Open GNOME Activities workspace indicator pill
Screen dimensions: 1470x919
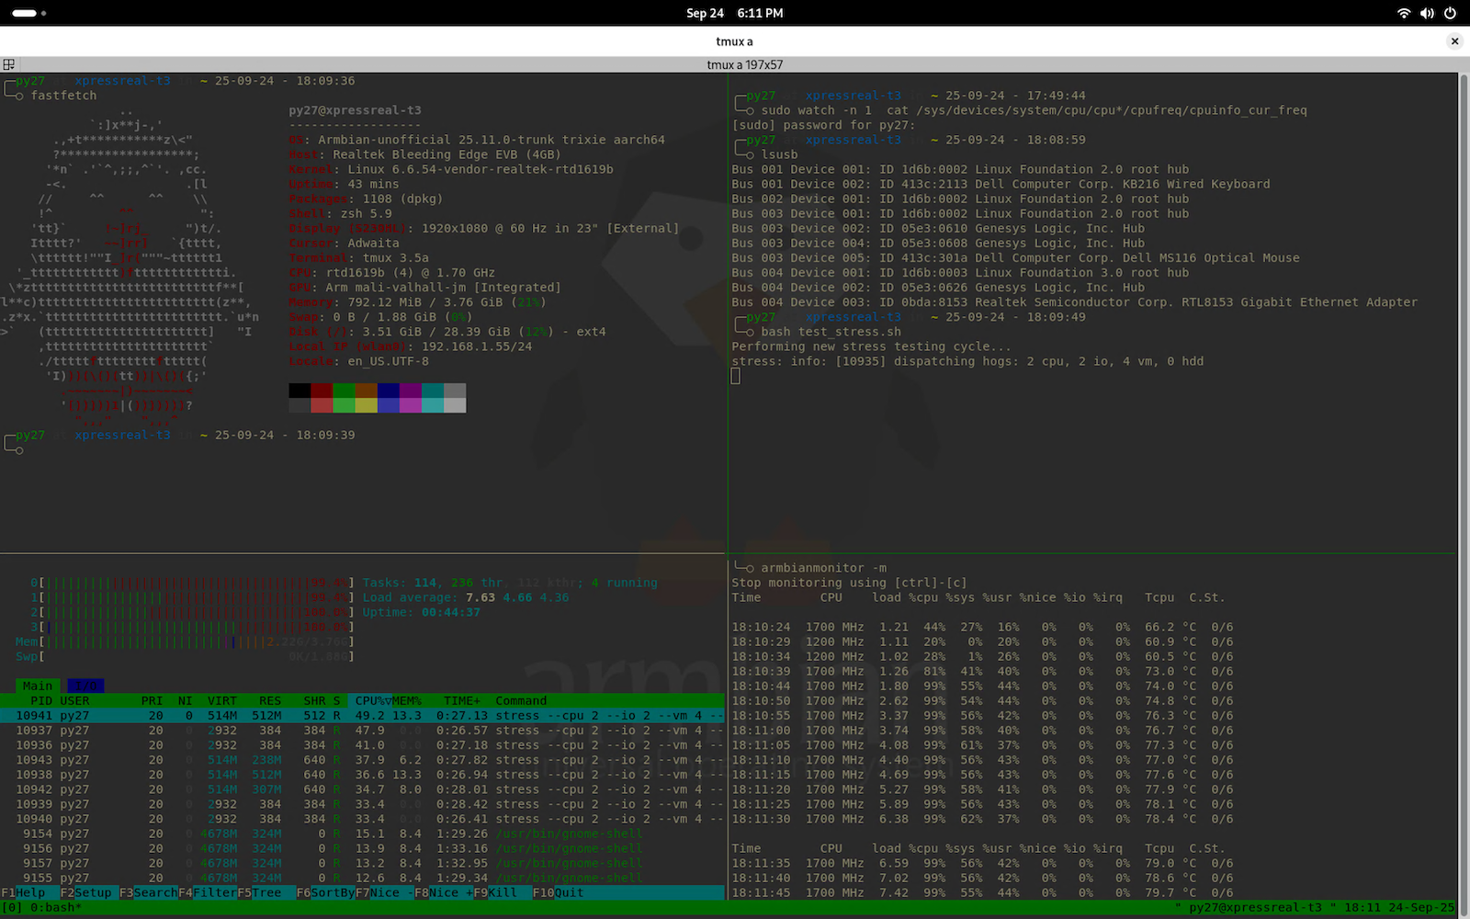coord(25,13)
